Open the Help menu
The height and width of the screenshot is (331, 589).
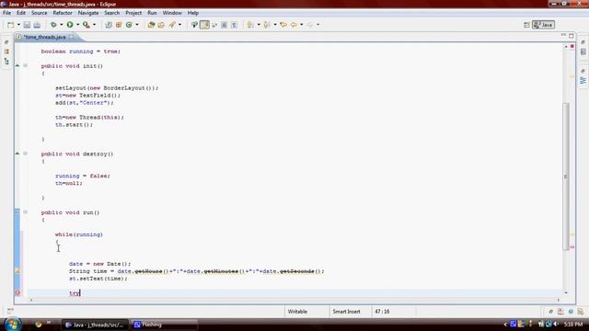click(x=193, y=13)
